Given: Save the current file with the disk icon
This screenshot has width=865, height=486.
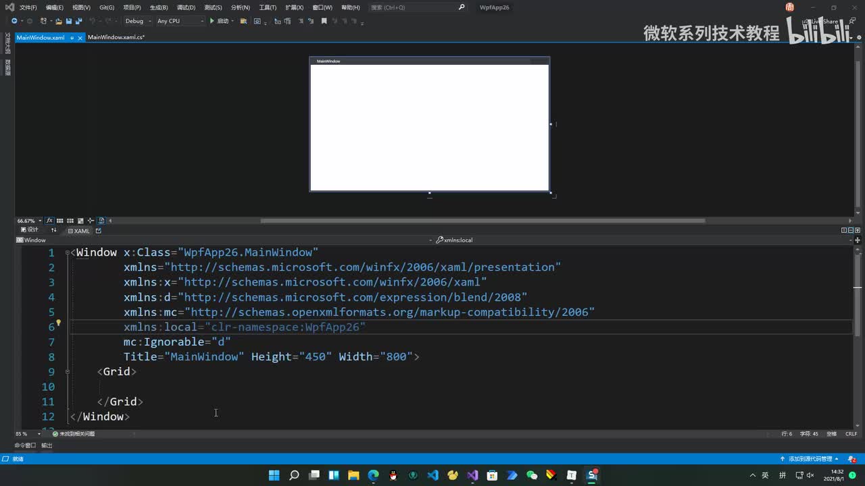Looking at the screenshot, I should [69, 21].
